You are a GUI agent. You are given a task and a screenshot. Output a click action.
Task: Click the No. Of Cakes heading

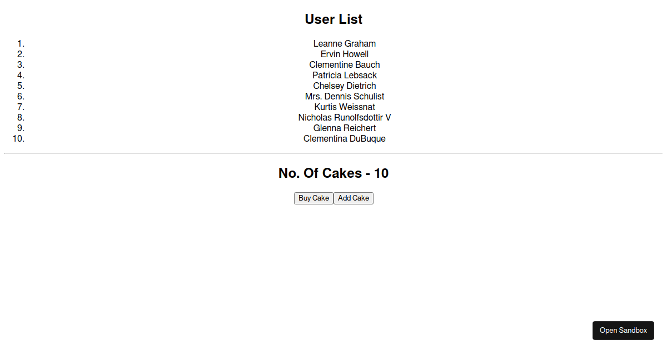[333, 173]
